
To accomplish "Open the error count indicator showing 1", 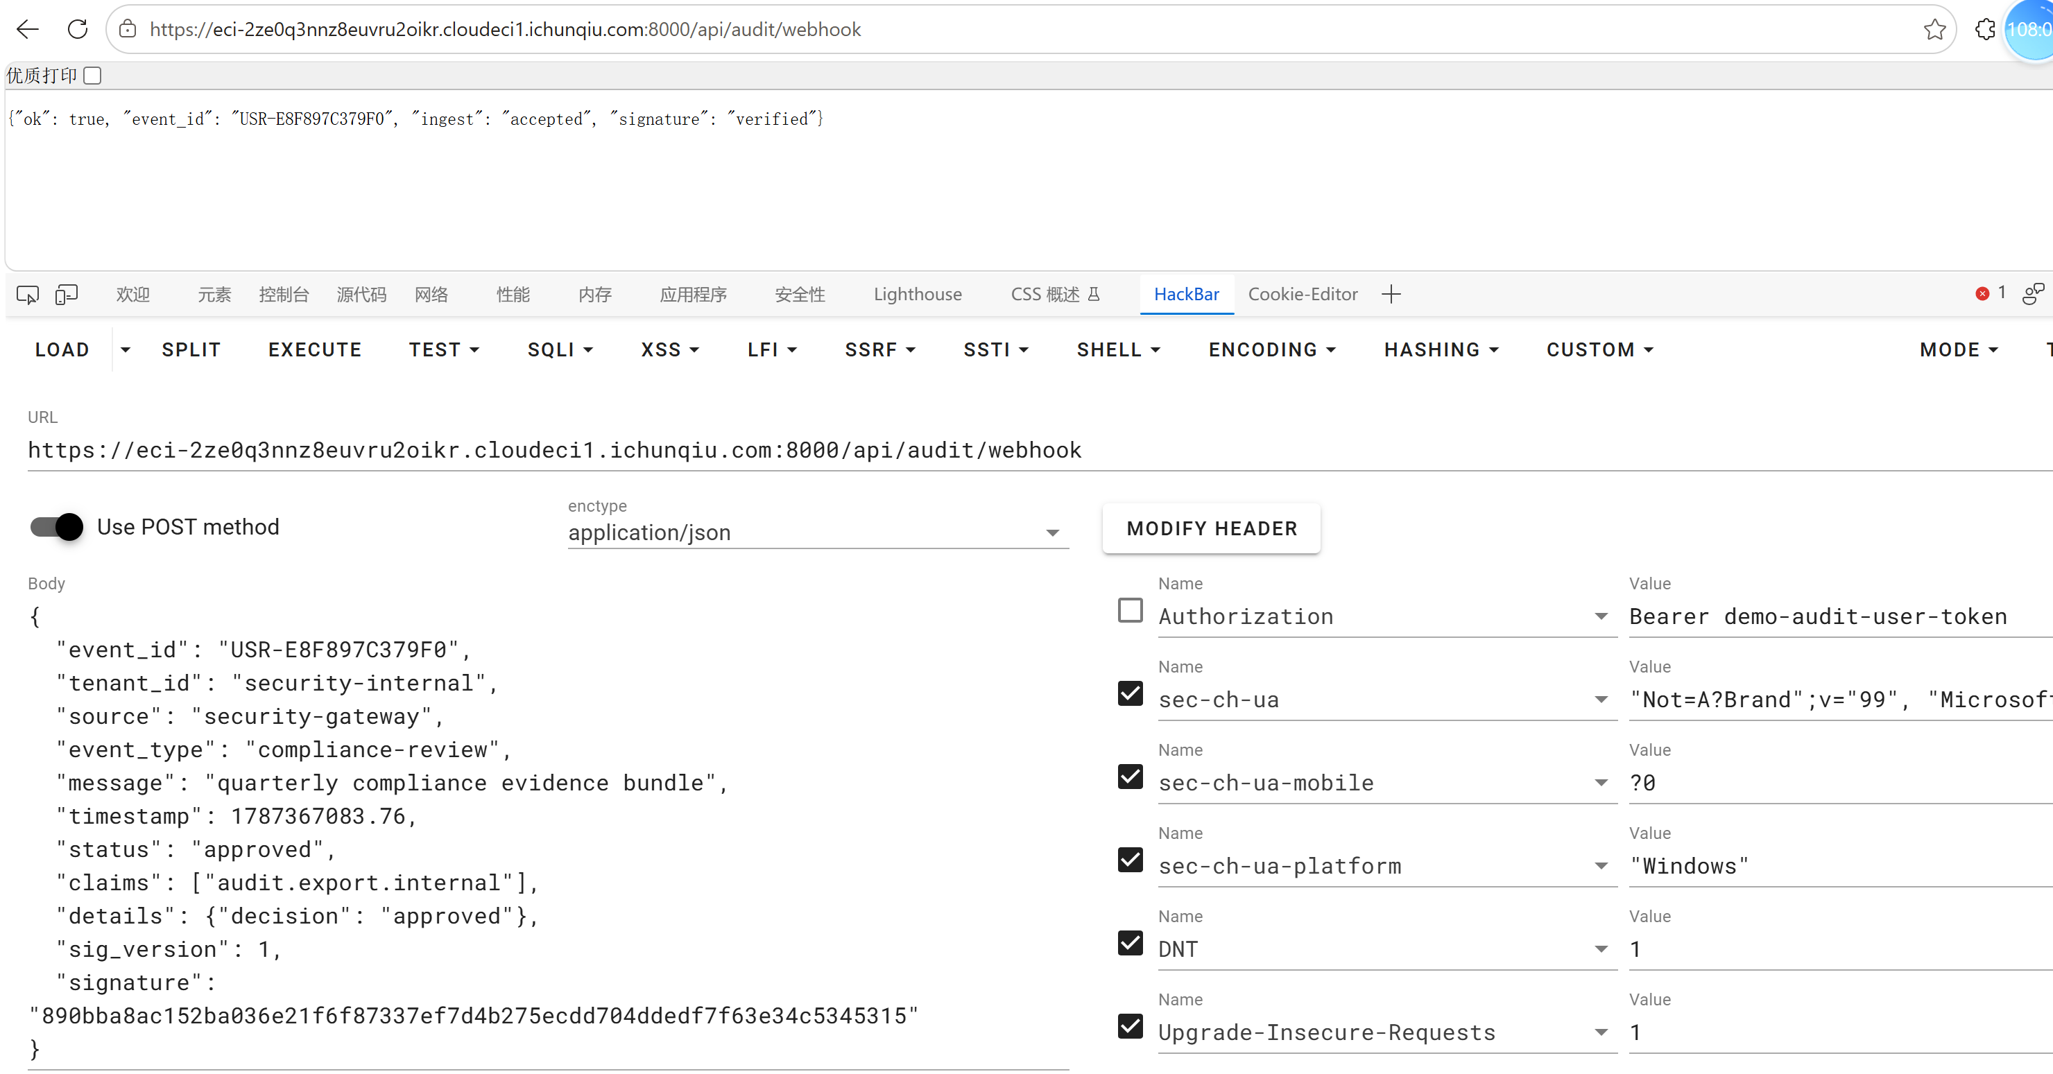I will 1990,293.
